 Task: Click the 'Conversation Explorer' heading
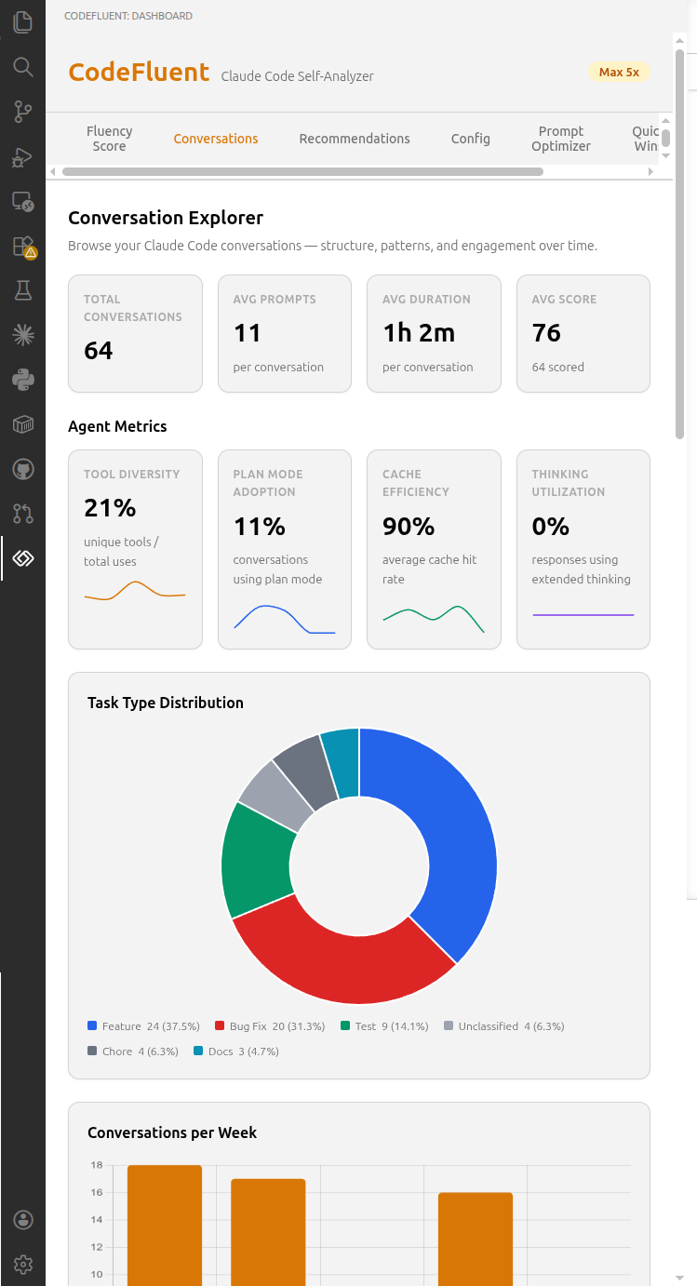click(x=166, y=218)
